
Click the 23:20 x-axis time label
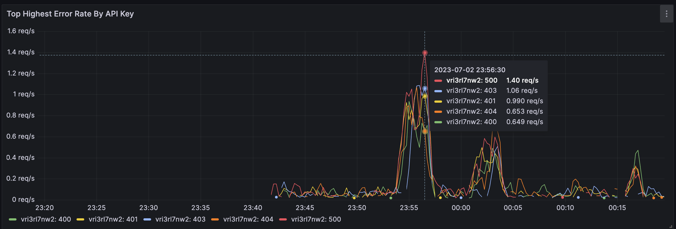tap(45, 208)
